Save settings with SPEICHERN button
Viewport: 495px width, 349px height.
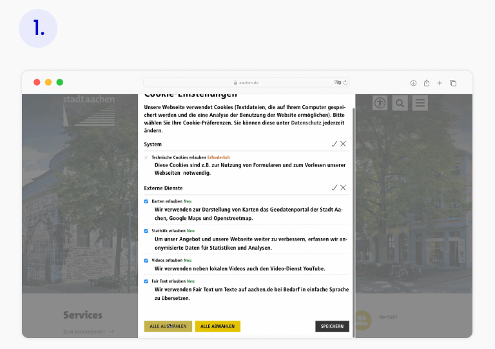[x=332, y=326]
